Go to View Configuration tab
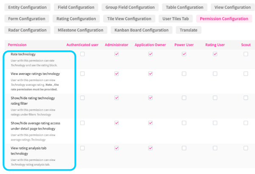 point(233,7)
